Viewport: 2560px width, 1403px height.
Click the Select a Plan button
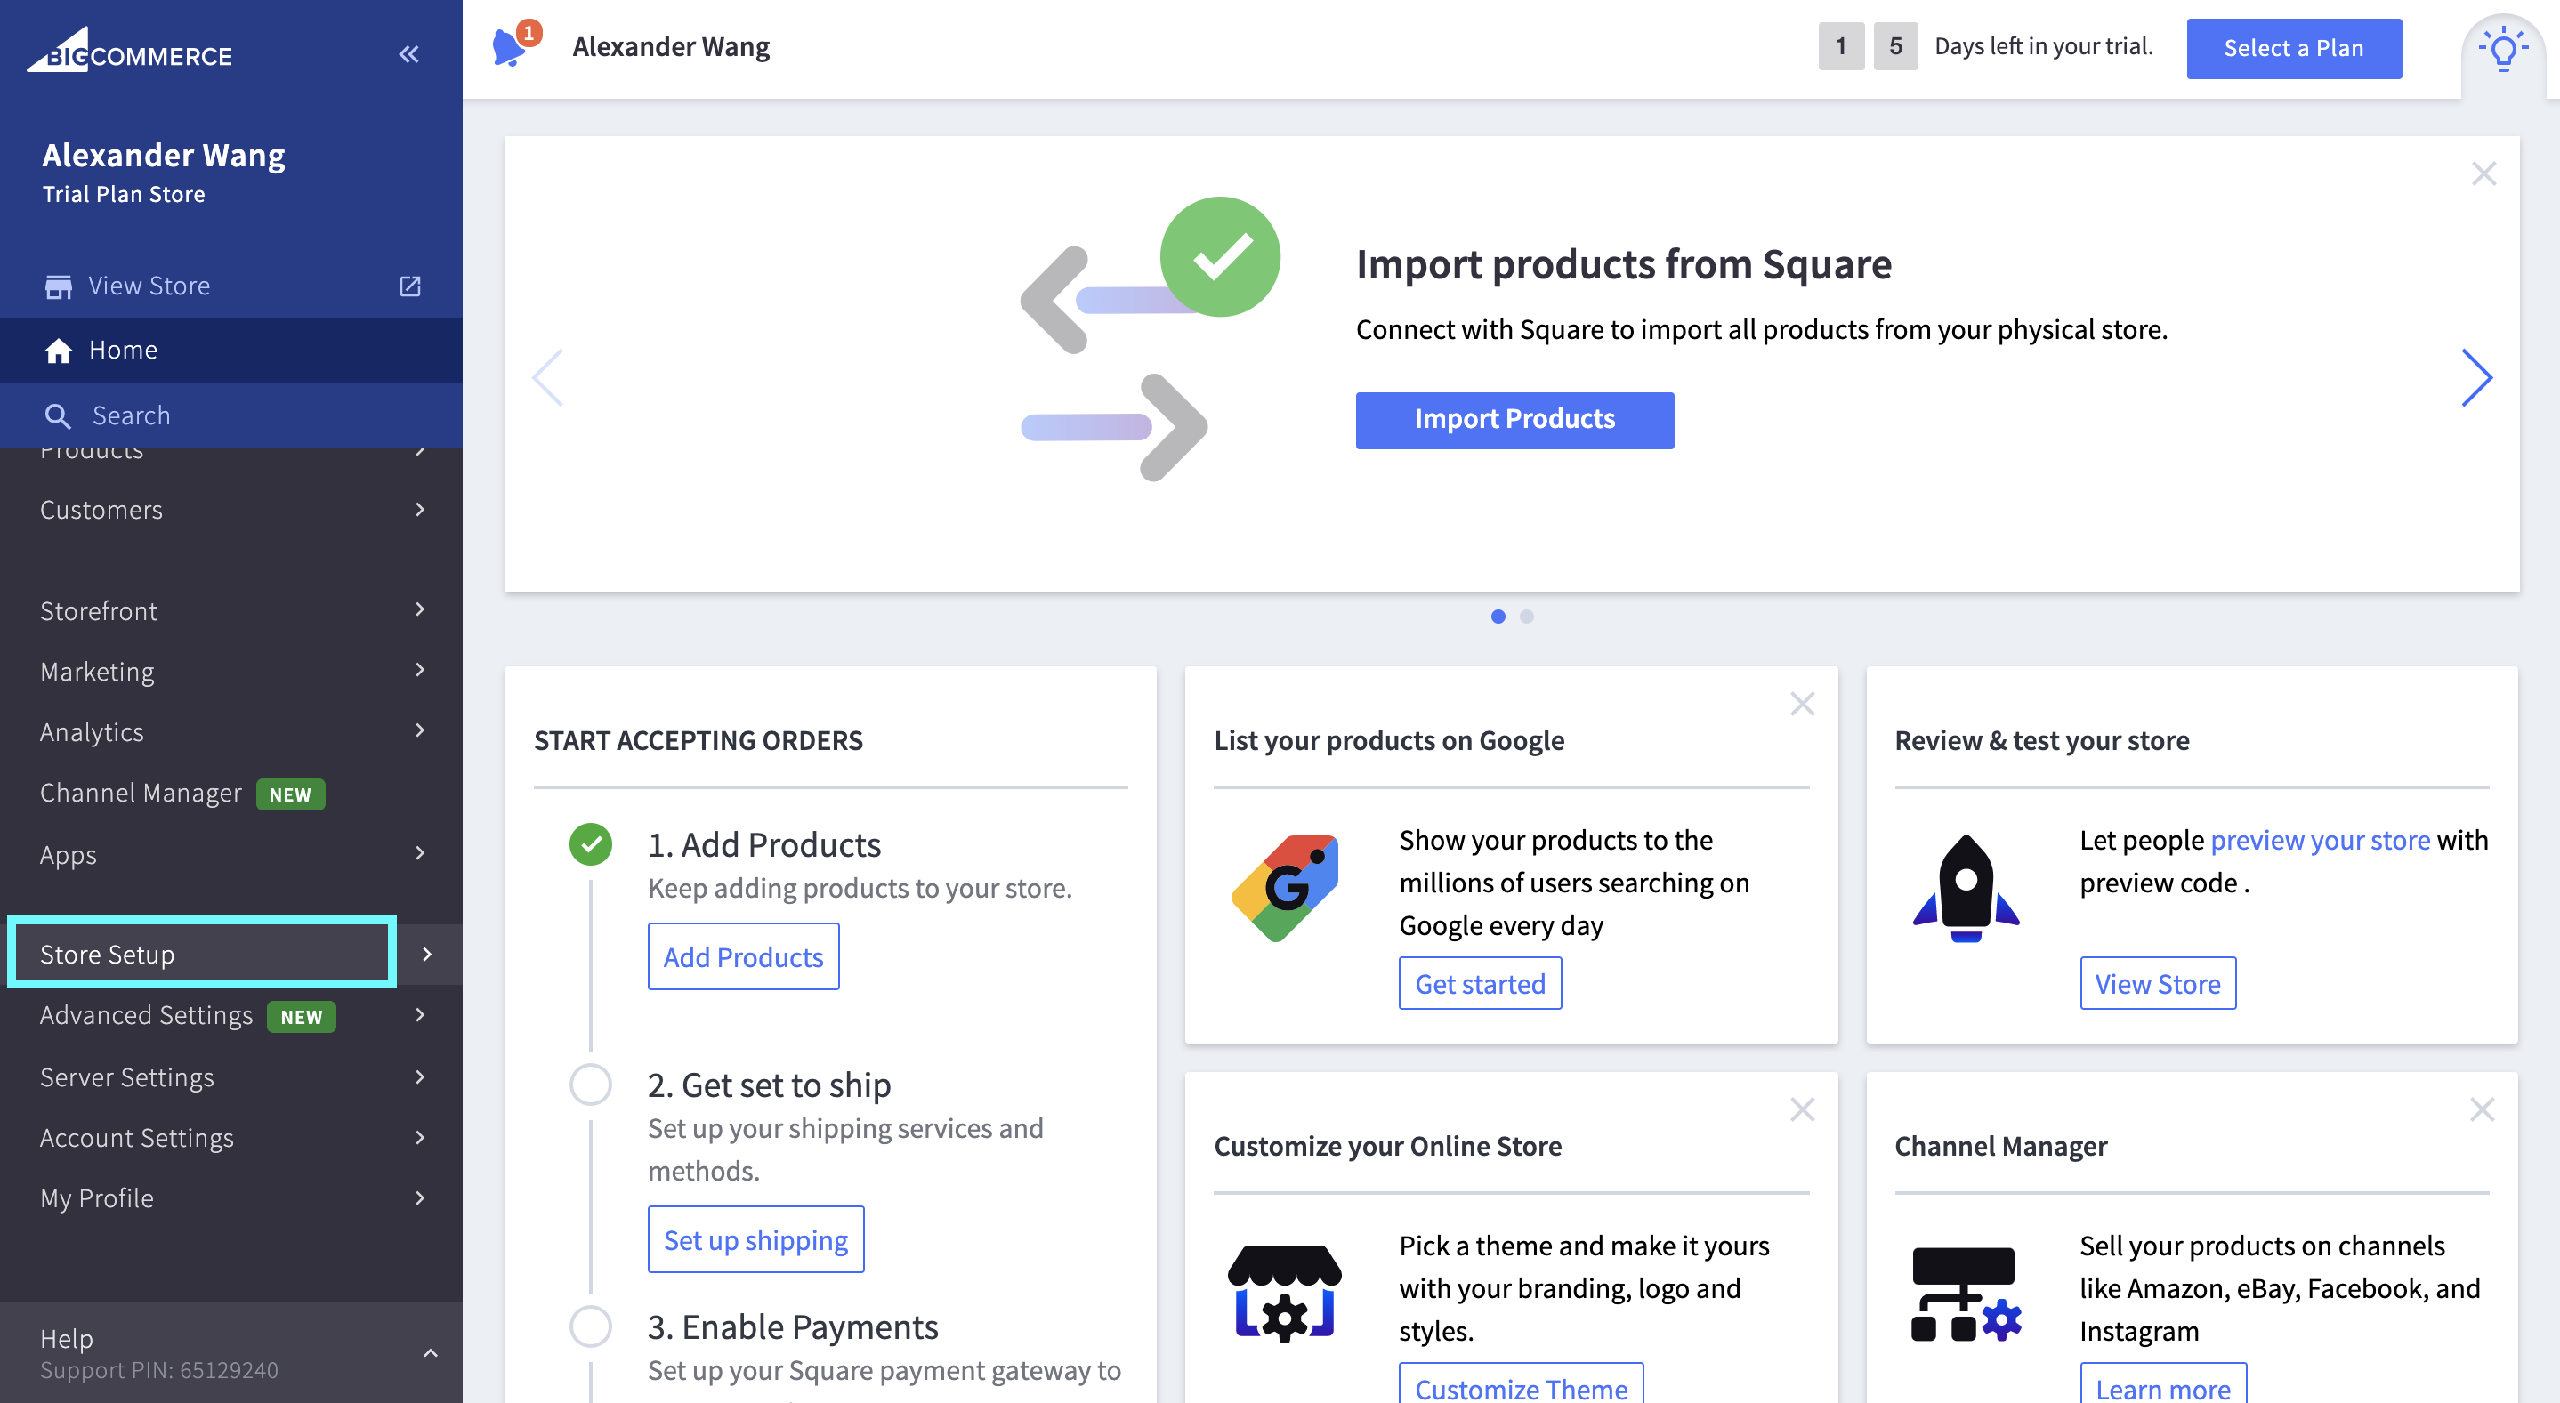pyautogui.click(x=2293, y=49)
